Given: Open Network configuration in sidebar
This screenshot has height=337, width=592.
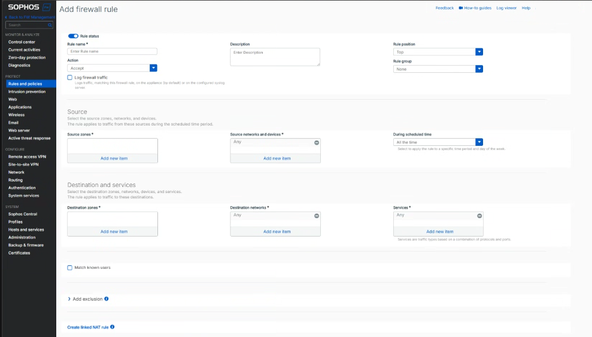Looking at the screenshot, I should pyautogui.click(x=16, y=172).
